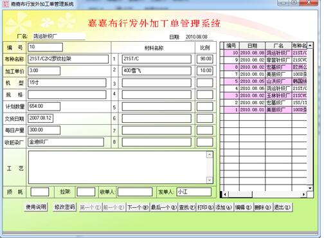Screen dimensions: 324x238
Task: Click the 布种名称 fabric name field
Action: (68, 59)
